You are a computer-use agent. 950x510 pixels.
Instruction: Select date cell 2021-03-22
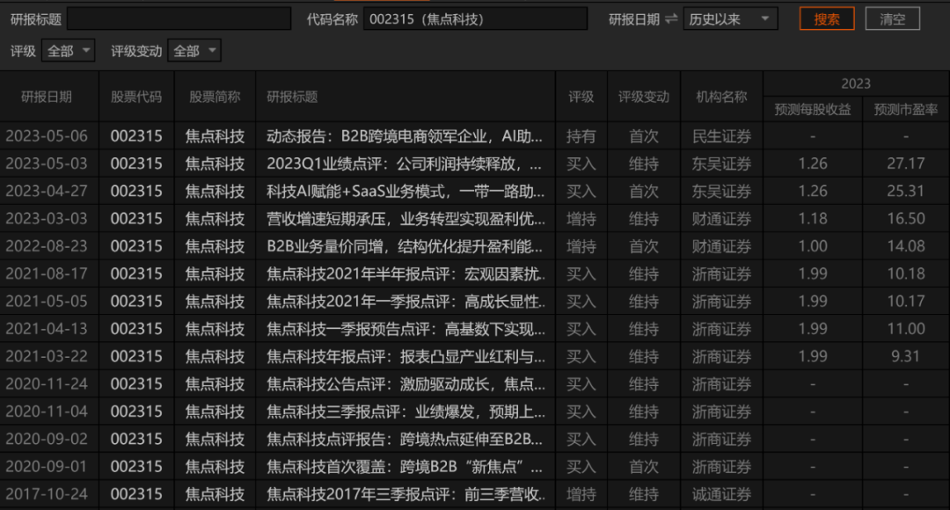pyautogui.click(x=47, y=357)
